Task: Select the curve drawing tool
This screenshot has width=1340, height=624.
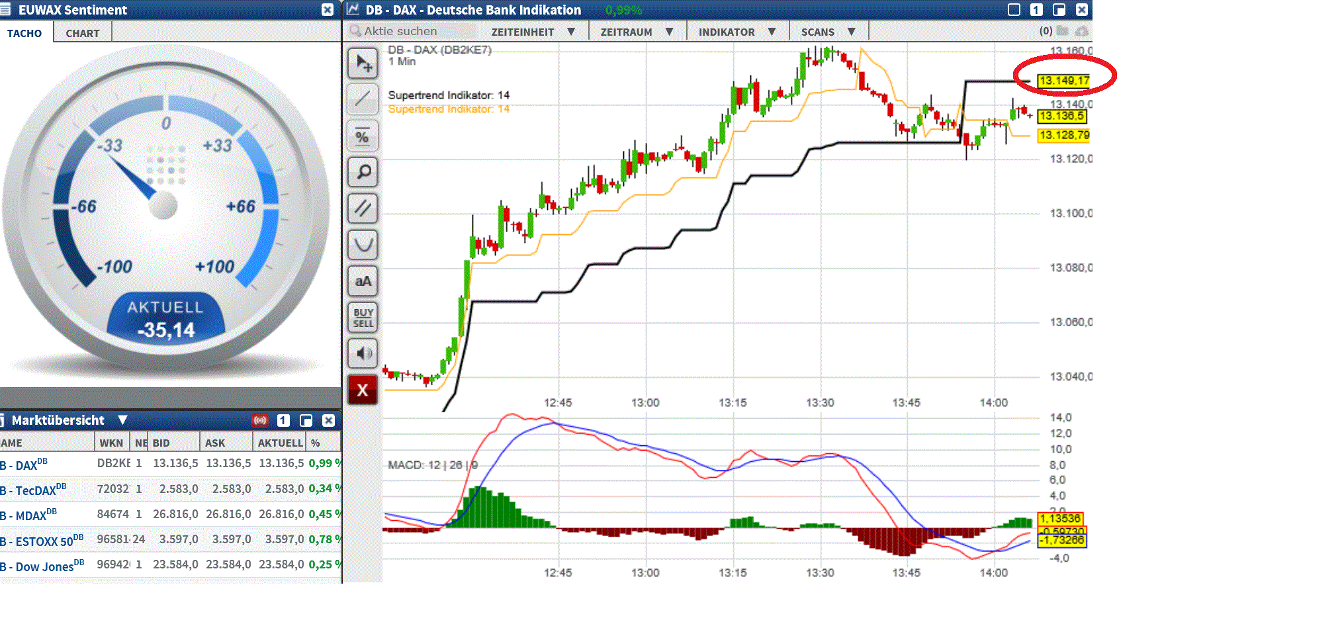Action: pos(363,244)
